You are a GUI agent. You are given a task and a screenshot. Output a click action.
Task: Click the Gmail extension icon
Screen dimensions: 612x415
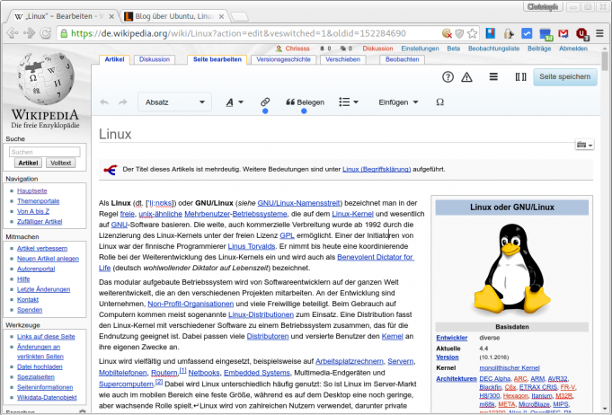pyautogui.click(x=563, y=33)
